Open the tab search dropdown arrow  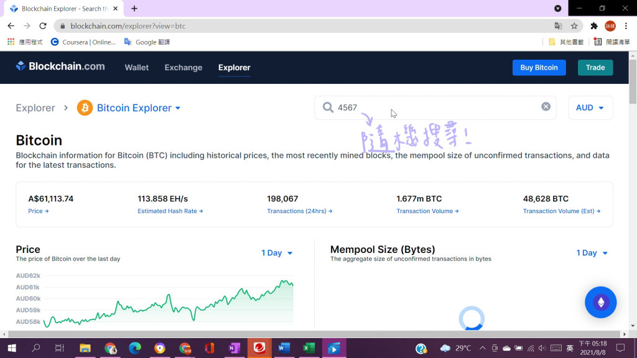(x=558, y=9)
